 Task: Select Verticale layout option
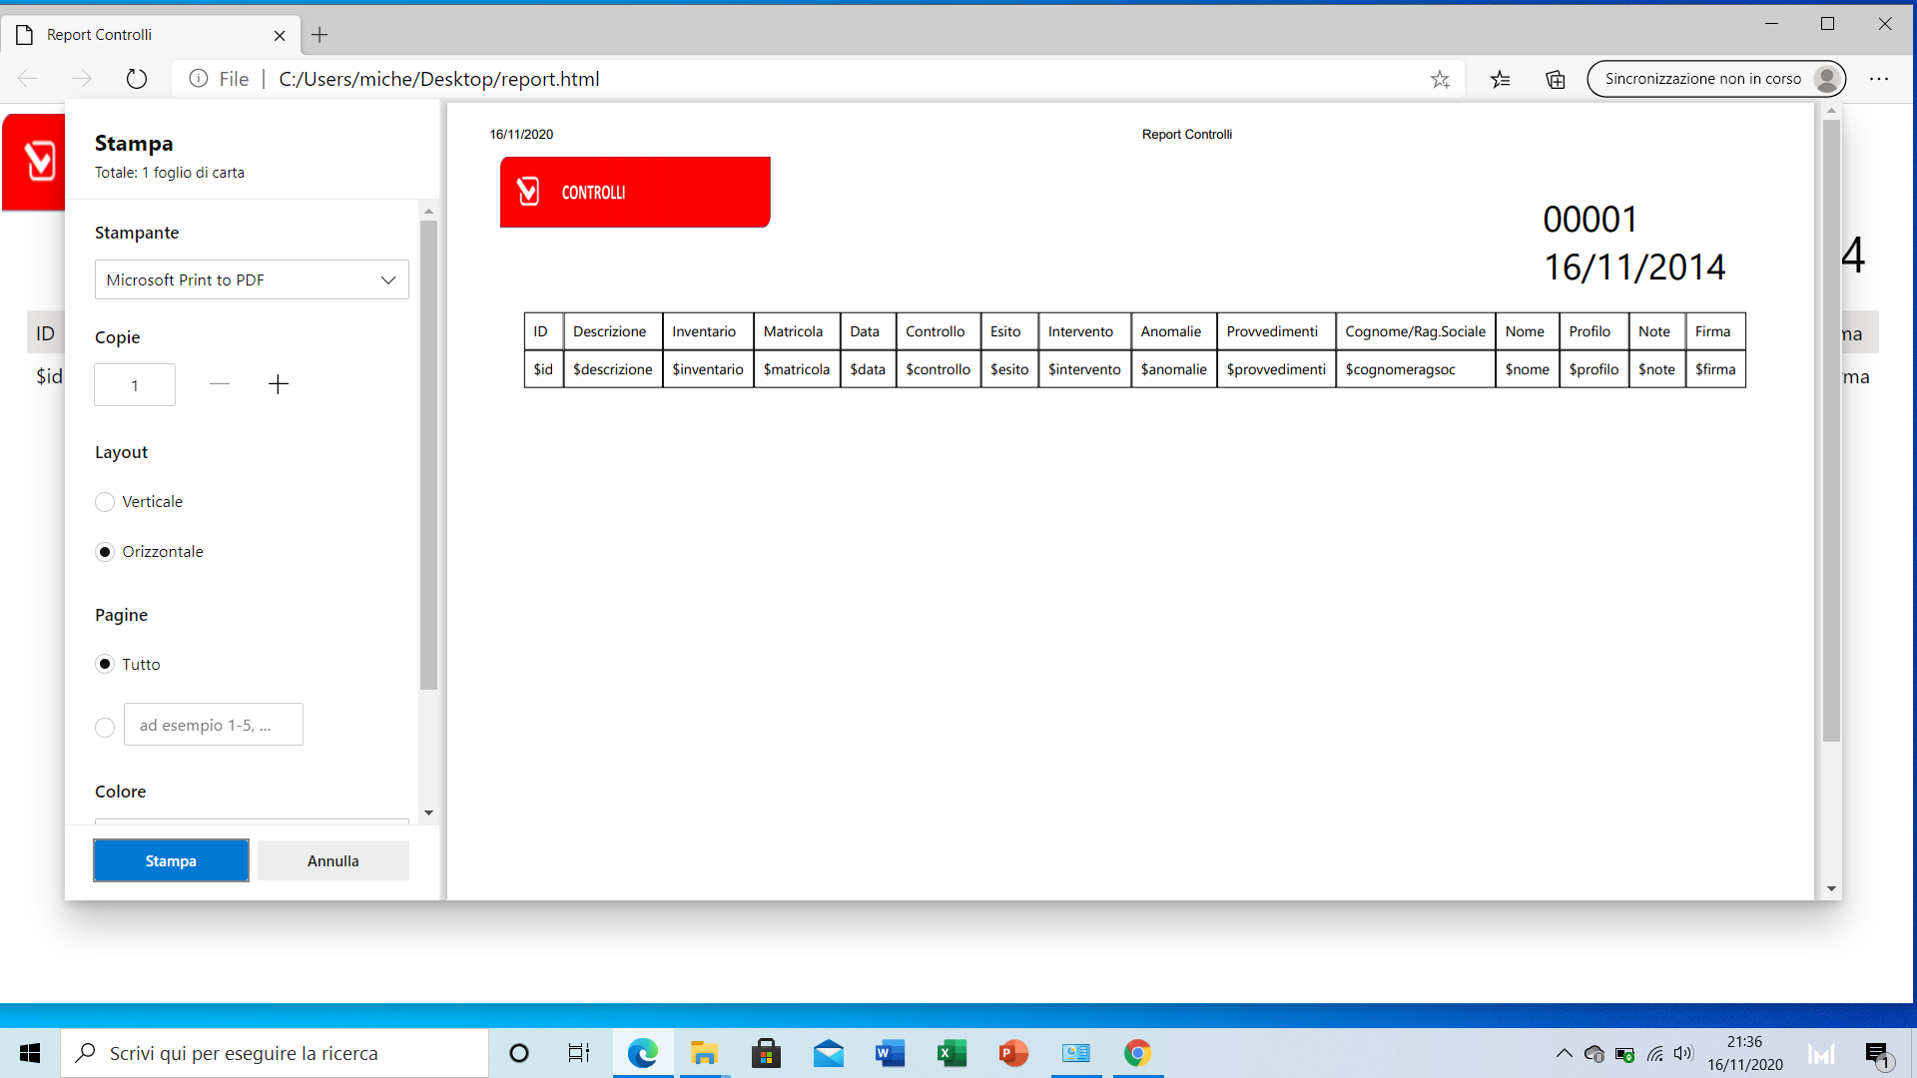105,502
